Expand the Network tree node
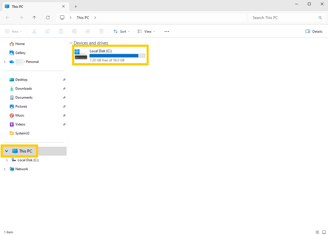The height and width of the screenshot is (235, 328). [x=4, y=169]
